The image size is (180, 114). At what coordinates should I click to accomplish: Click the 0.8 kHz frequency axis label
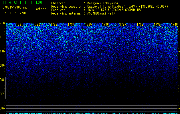pos(2,80)
